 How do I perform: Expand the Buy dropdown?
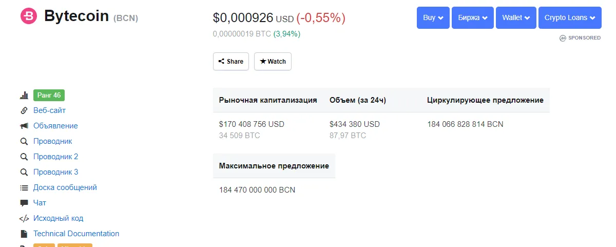coord(433,17)
